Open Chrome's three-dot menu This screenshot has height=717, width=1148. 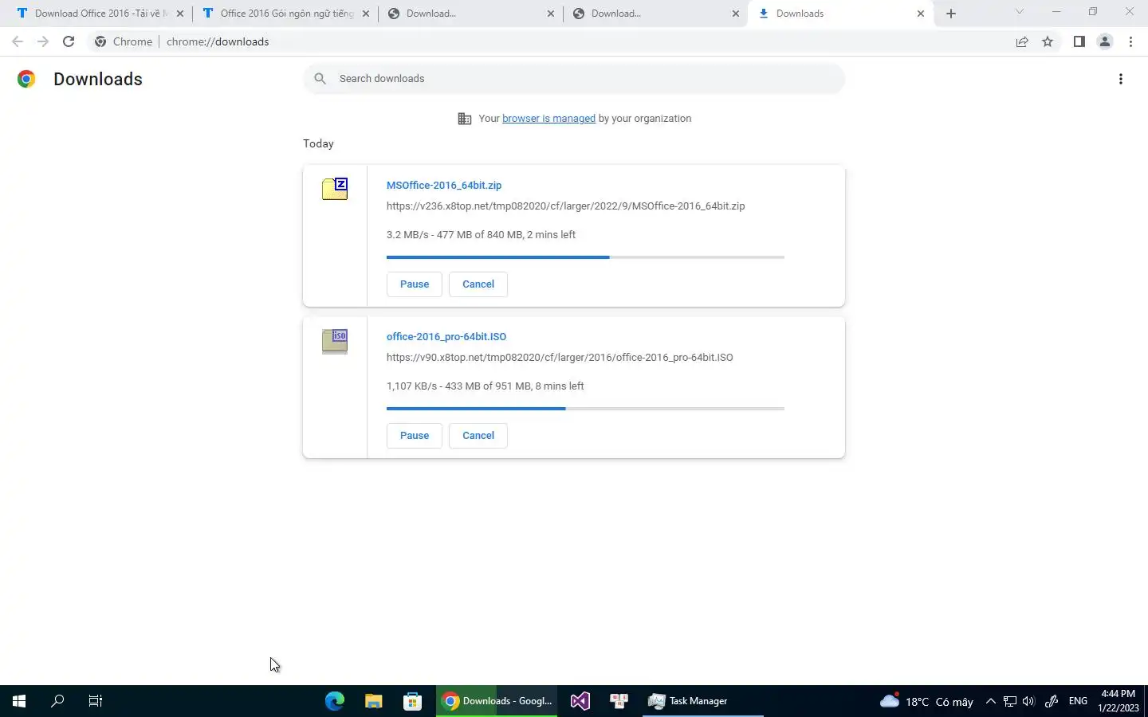(1130, 41)
